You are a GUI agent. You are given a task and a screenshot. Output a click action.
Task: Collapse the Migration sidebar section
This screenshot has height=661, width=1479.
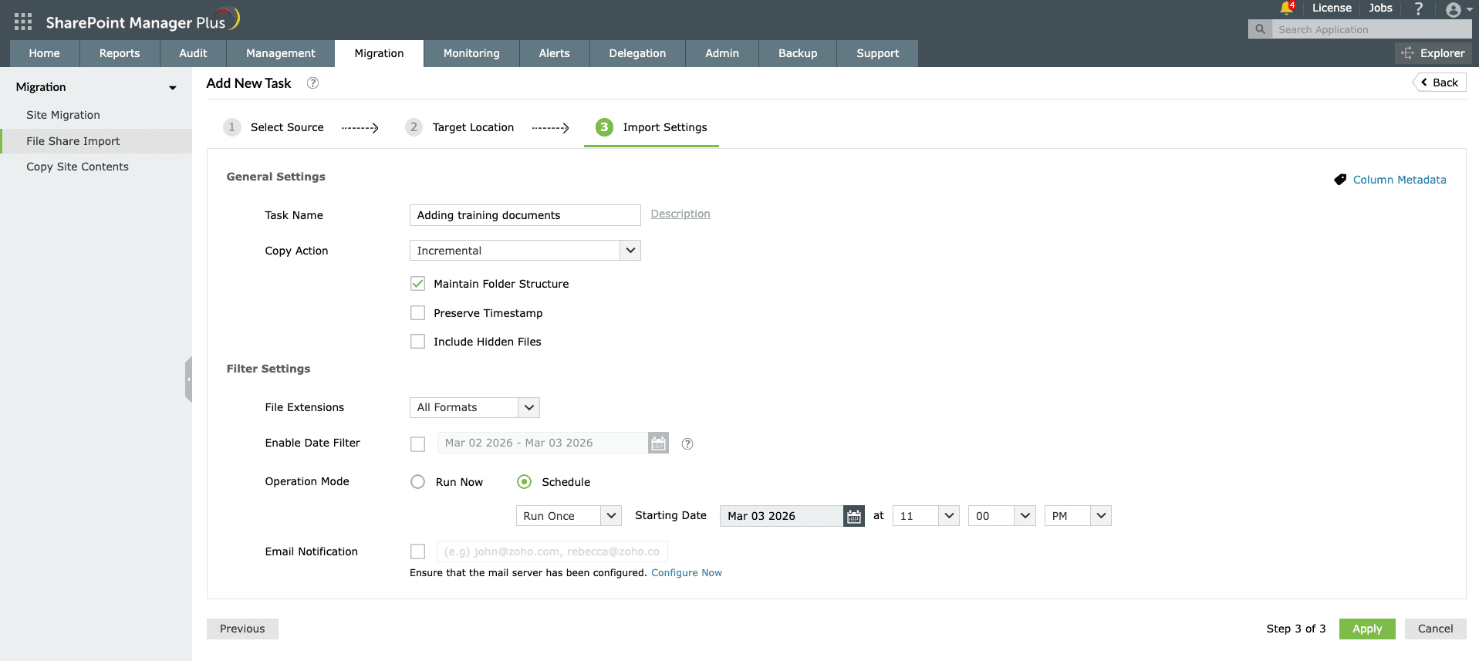click(x=173, y=88)
